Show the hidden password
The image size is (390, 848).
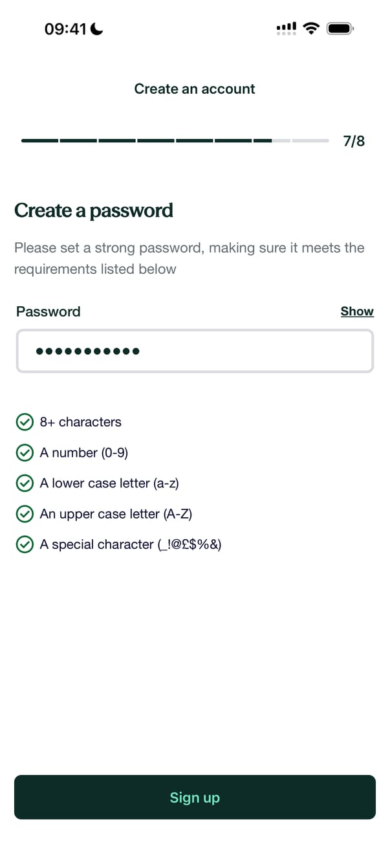pyautogui.click(x=357, y=311)
